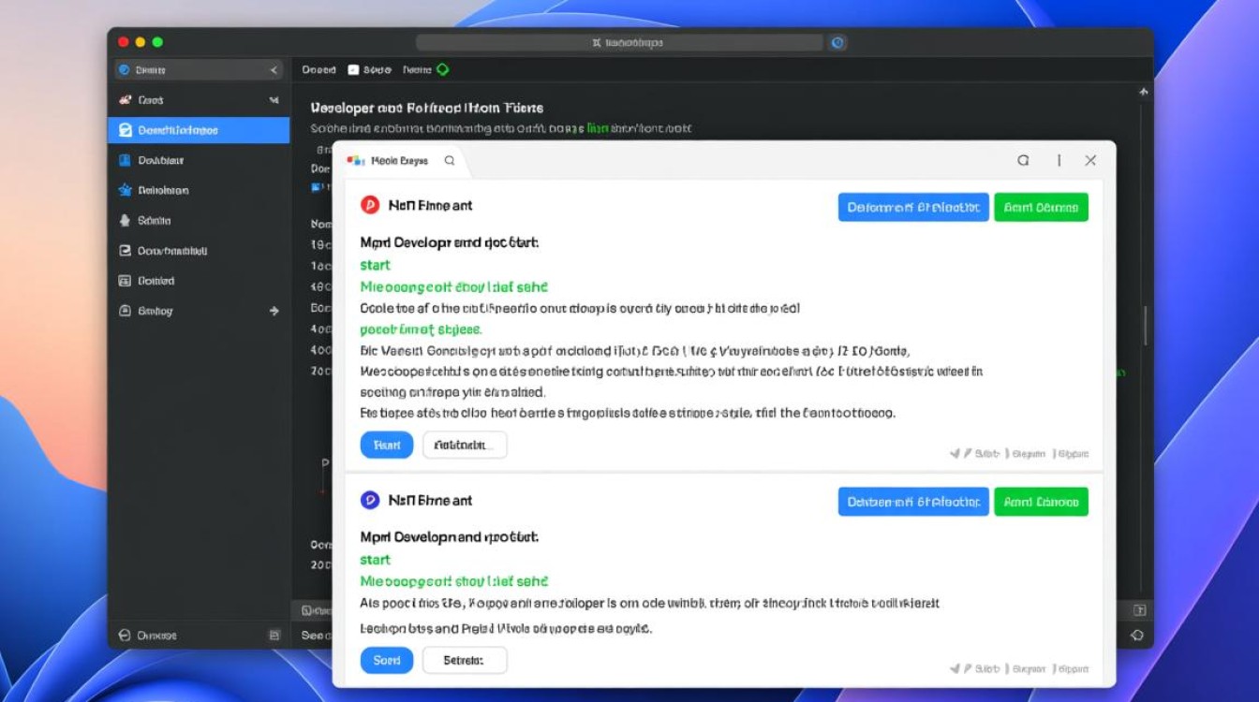Viewport: 1259px width, 702px height.
Task: Click the outlined secondary button beside Start
Action: pyautogui.click(x=465, y=445)
